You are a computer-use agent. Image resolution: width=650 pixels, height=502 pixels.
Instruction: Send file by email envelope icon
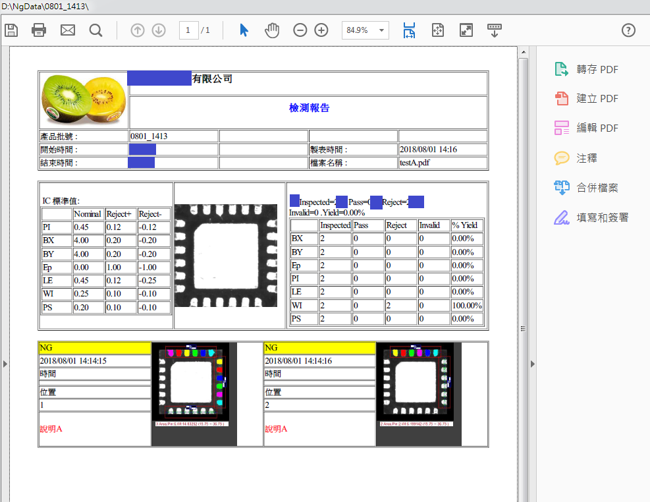[68, 30]
